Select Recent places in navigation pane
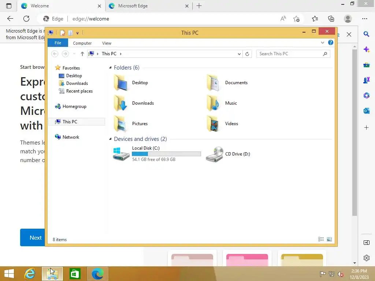This screenshot has height=281, width=375. point(75,91)
